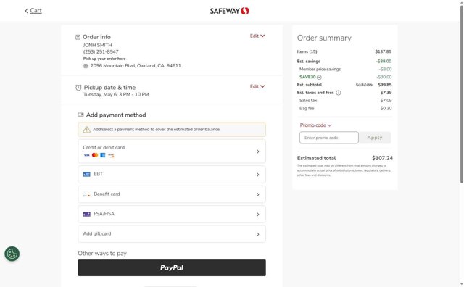This screenshot has width=464, height=287.
Task: Click the pickup time Tuesday, May 6 text
Action: [x=116, y=95]
